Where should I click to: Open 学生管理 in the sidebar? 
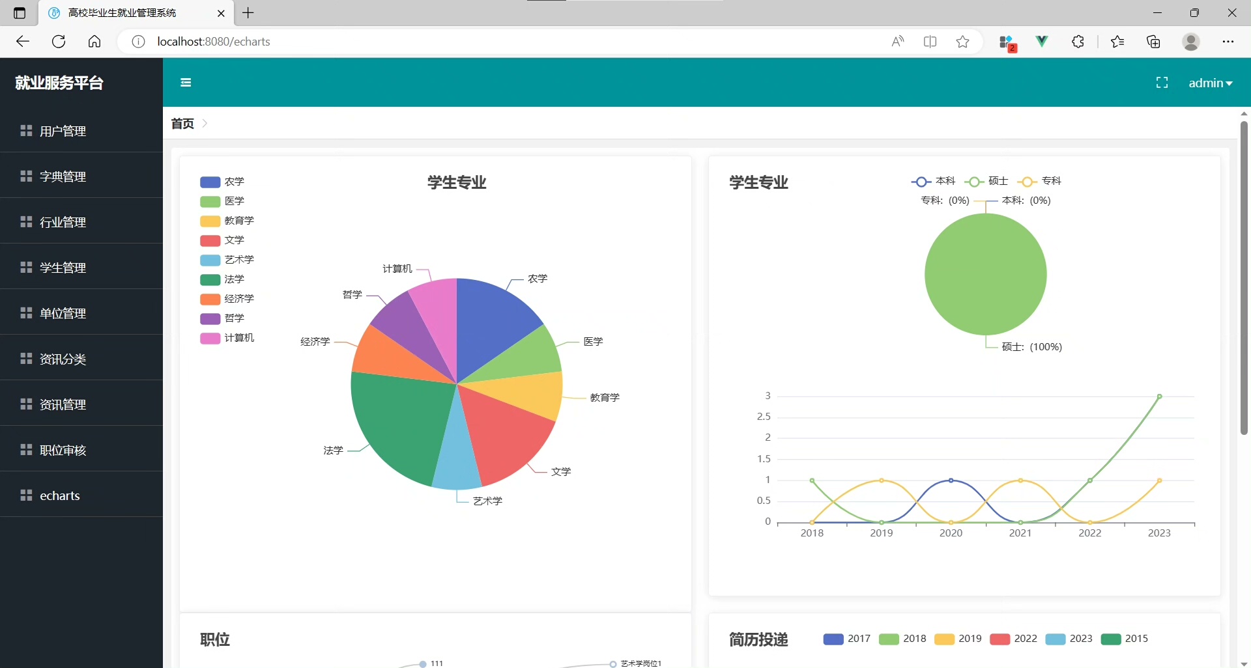pos(81,268)
